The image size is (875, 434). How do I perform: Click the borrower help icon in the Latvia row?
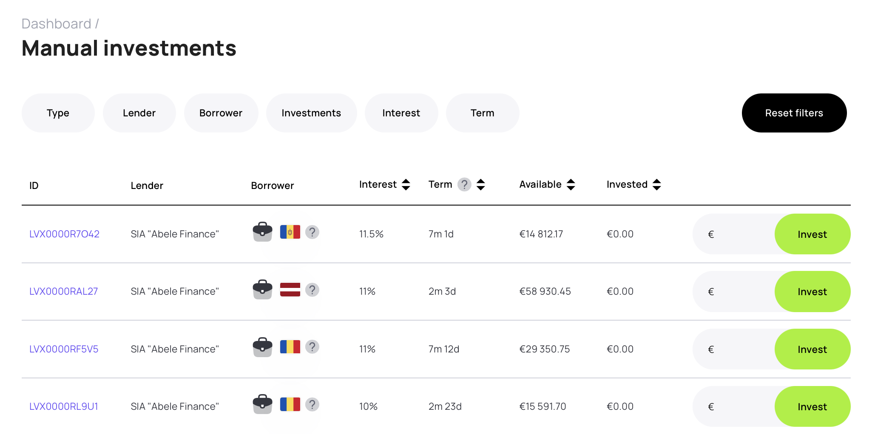(x=312, y=290)
